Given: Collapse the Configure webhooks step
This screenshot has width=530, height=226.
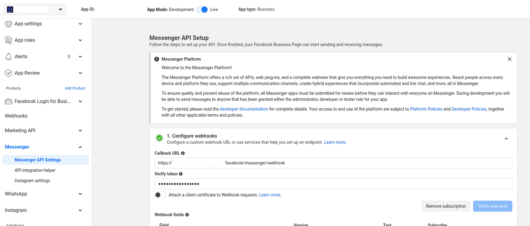Looking at the screenshot, I should point(506,139).
